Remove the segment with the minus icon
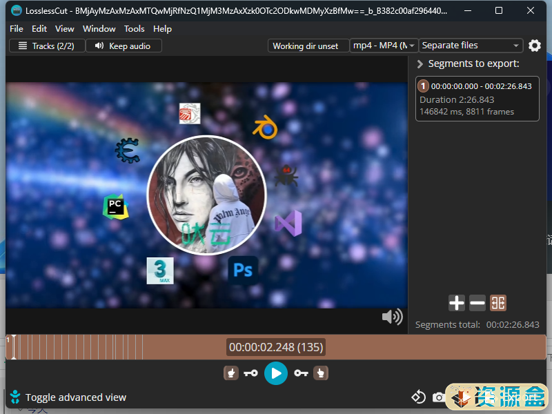552x414 pixels. coord(477,303)
